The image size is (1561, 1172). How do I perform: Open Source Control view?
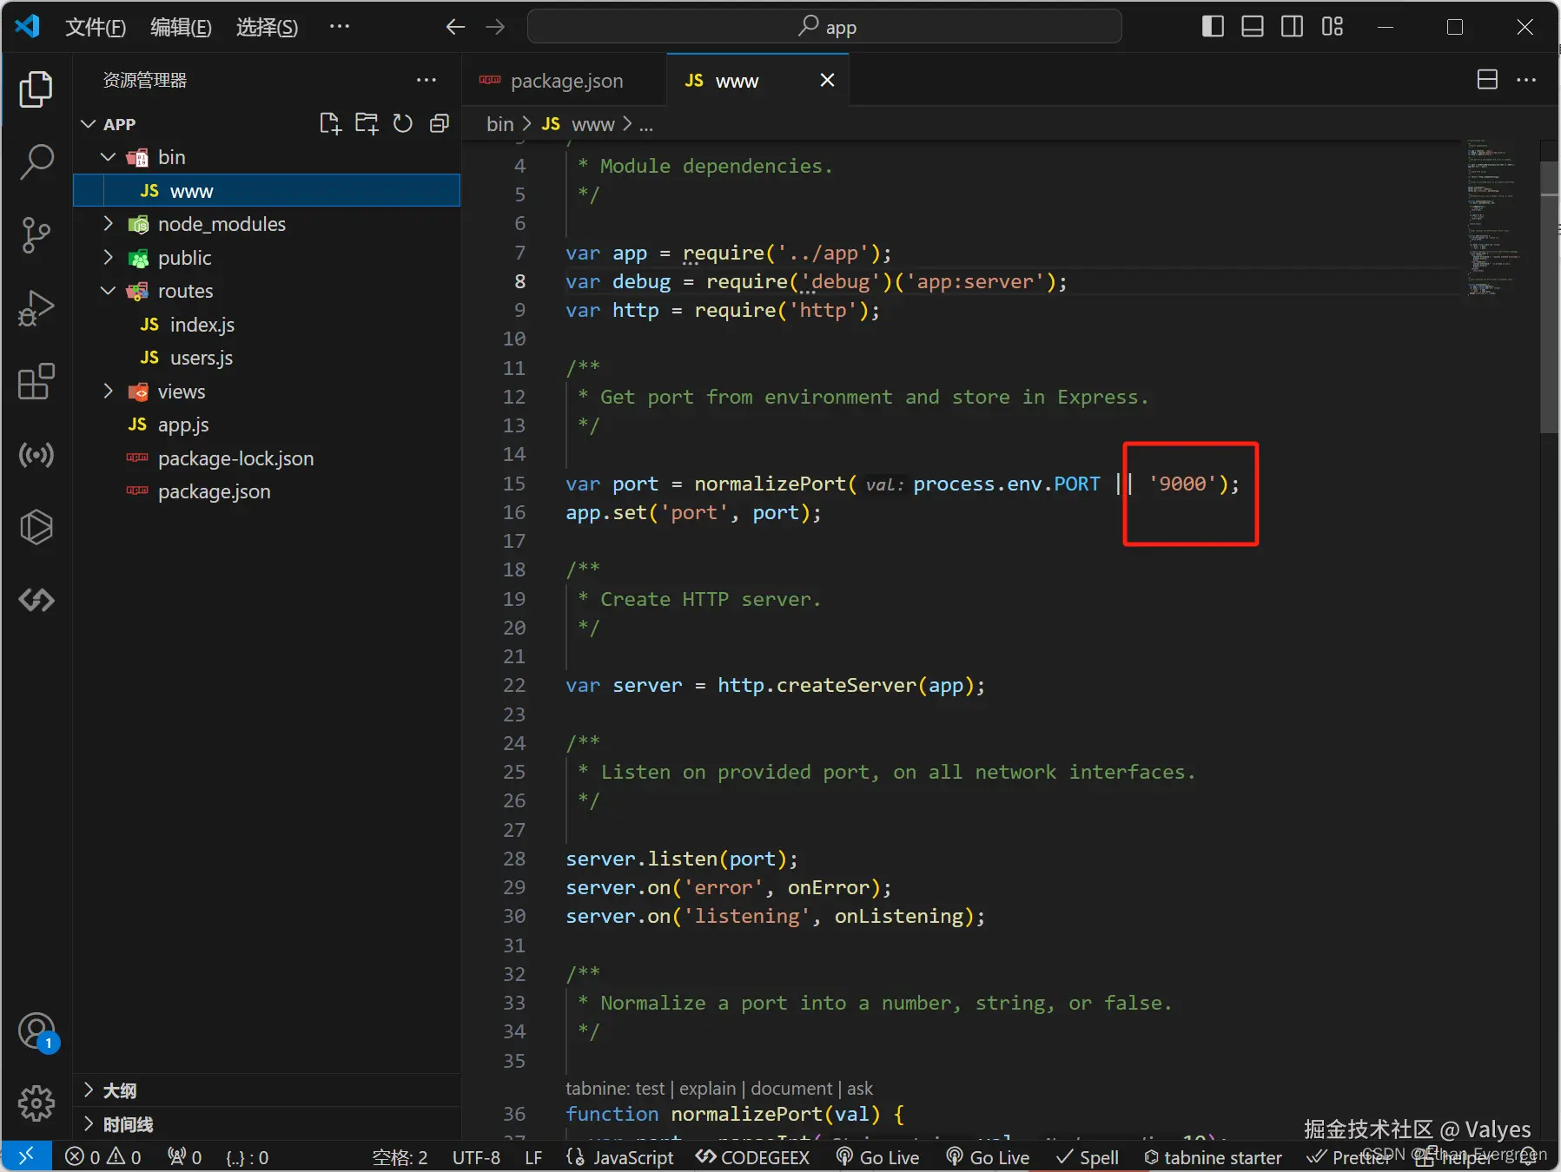coord(36,234)
